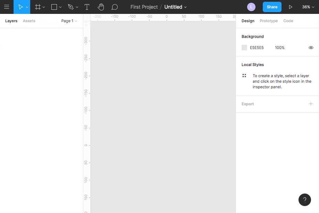Open the Untitled file name dropdown
319x213 pixels.
(175, 7)
